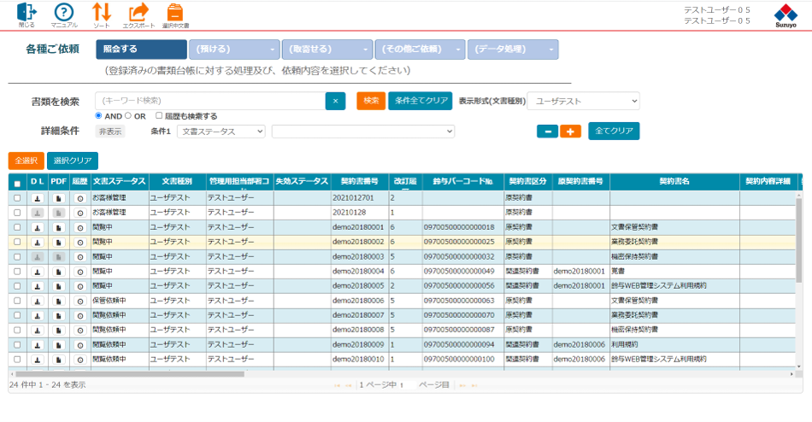
Task: Check the row checkbox for demo20180002
Action: 17,242
